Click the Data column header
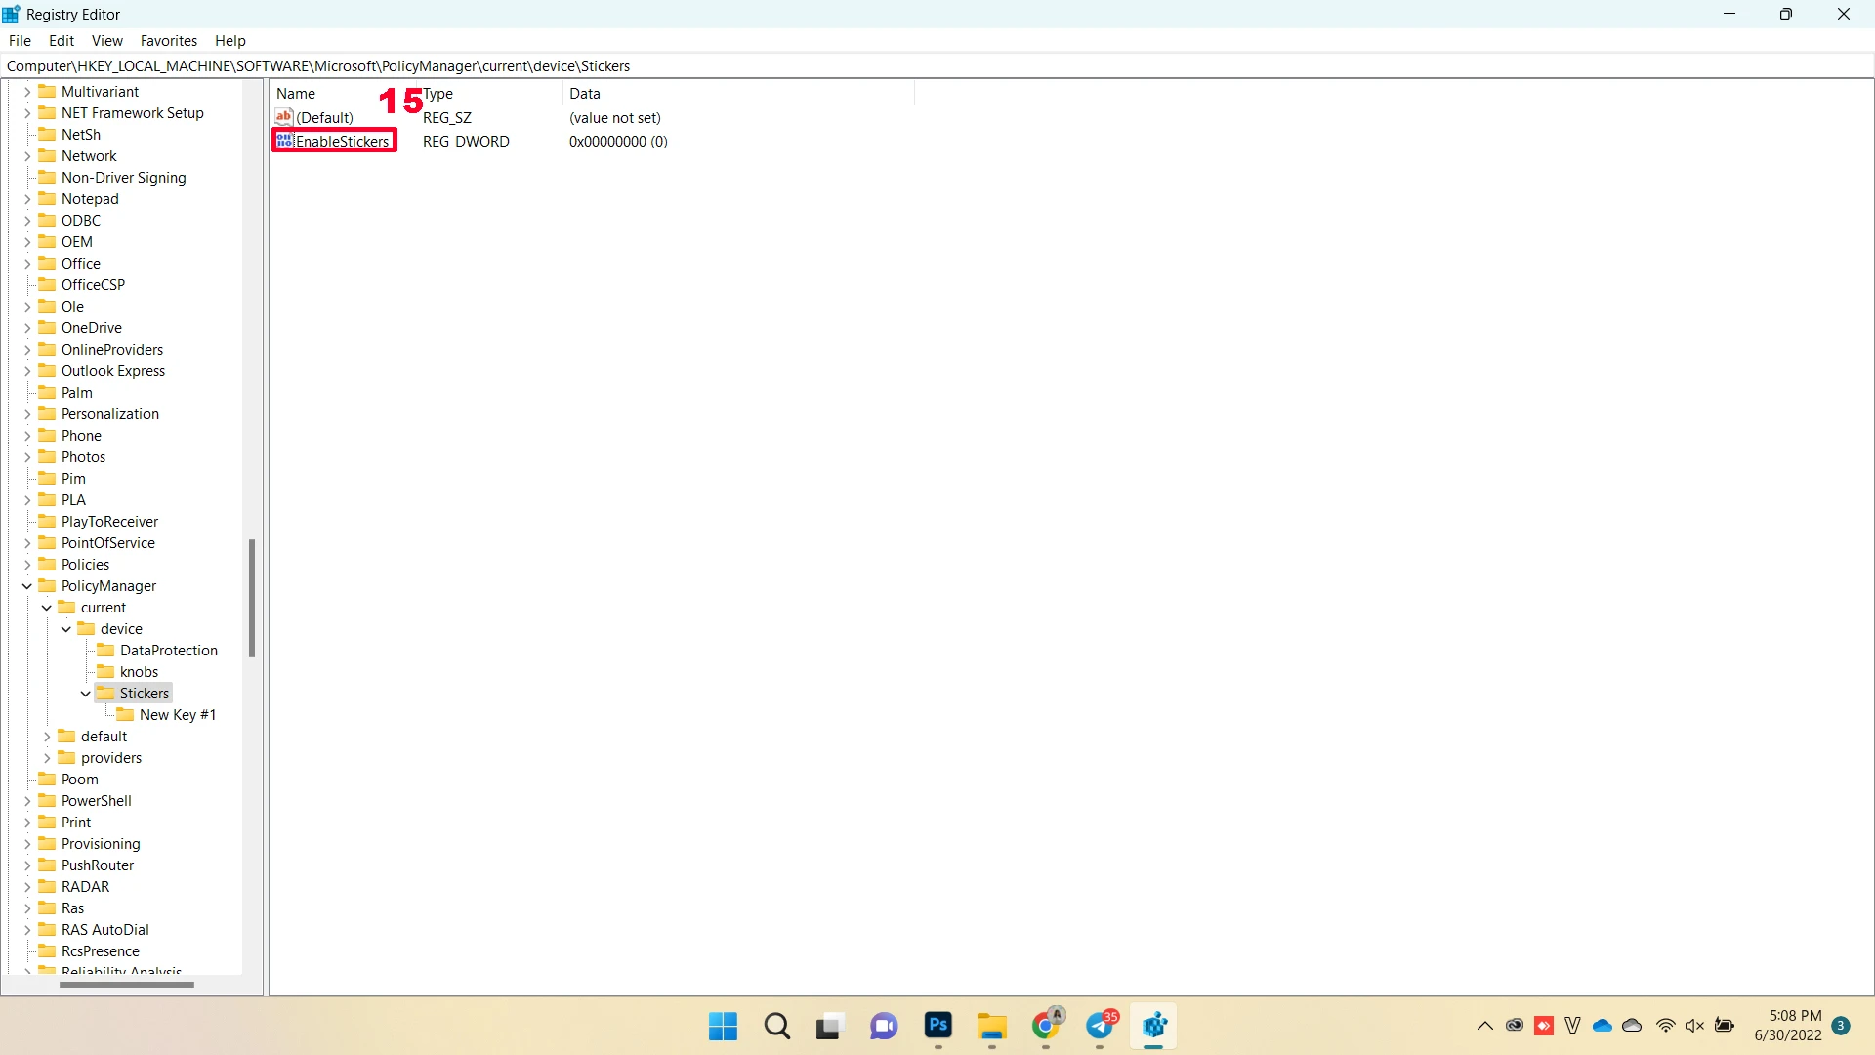This screenshot has width=1875, height=1055. 585,94
